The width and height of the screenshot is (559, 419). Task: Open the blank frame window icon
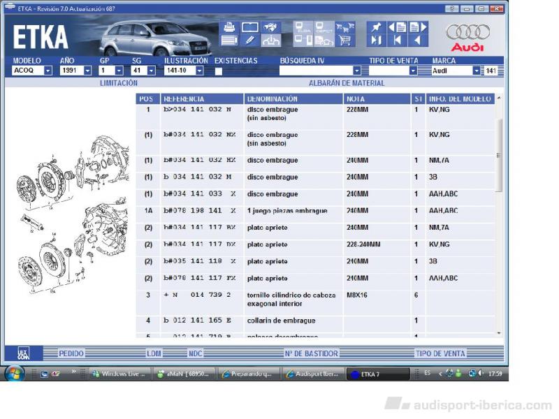249,27
